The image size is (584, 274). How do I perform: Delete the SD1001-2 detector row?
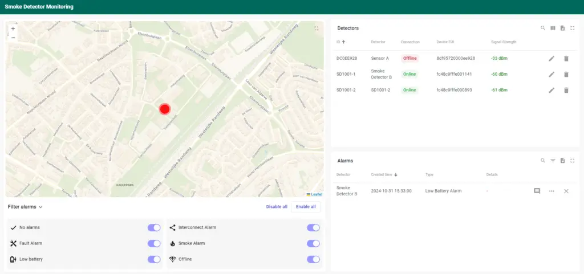[x=566, y=90]
